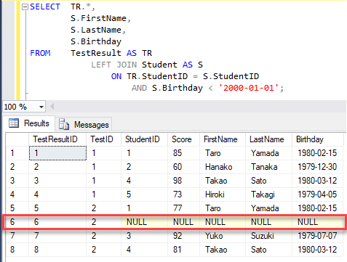This screenshot has height=262, width=347.
Task: Click the NULL Birthday cell in row 6
Action: coord(318,222)
